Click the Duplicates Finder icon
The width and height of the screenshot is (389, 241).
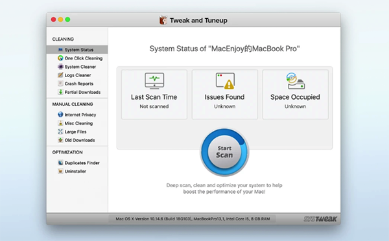point(60,163)
